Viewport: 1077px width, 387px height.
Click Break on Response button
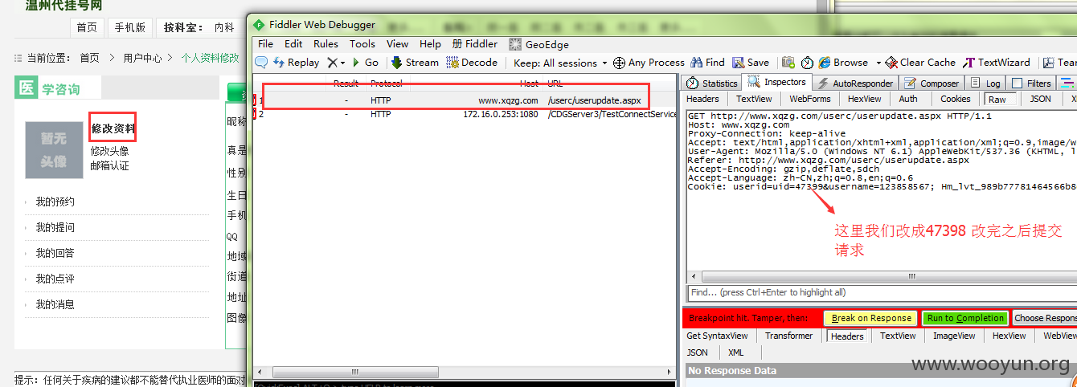pyautogui.click(x=871, y=318)
